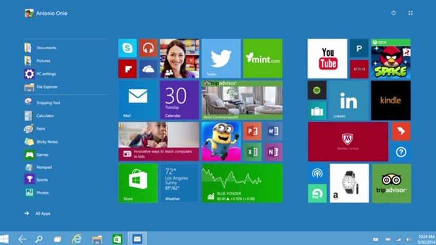Open the red Flipboard tile
436x245 pixels.
(x=128, y=69)
